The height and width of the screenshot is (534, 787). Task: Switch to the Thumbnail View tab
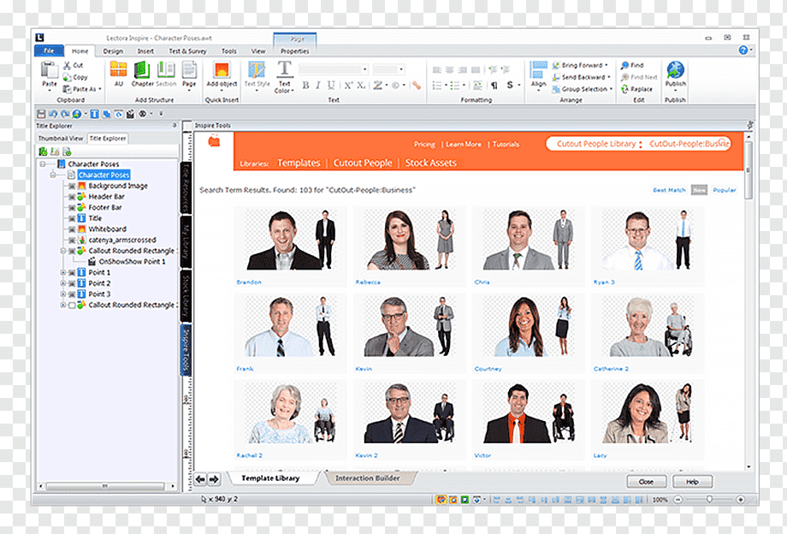[61, 139]
